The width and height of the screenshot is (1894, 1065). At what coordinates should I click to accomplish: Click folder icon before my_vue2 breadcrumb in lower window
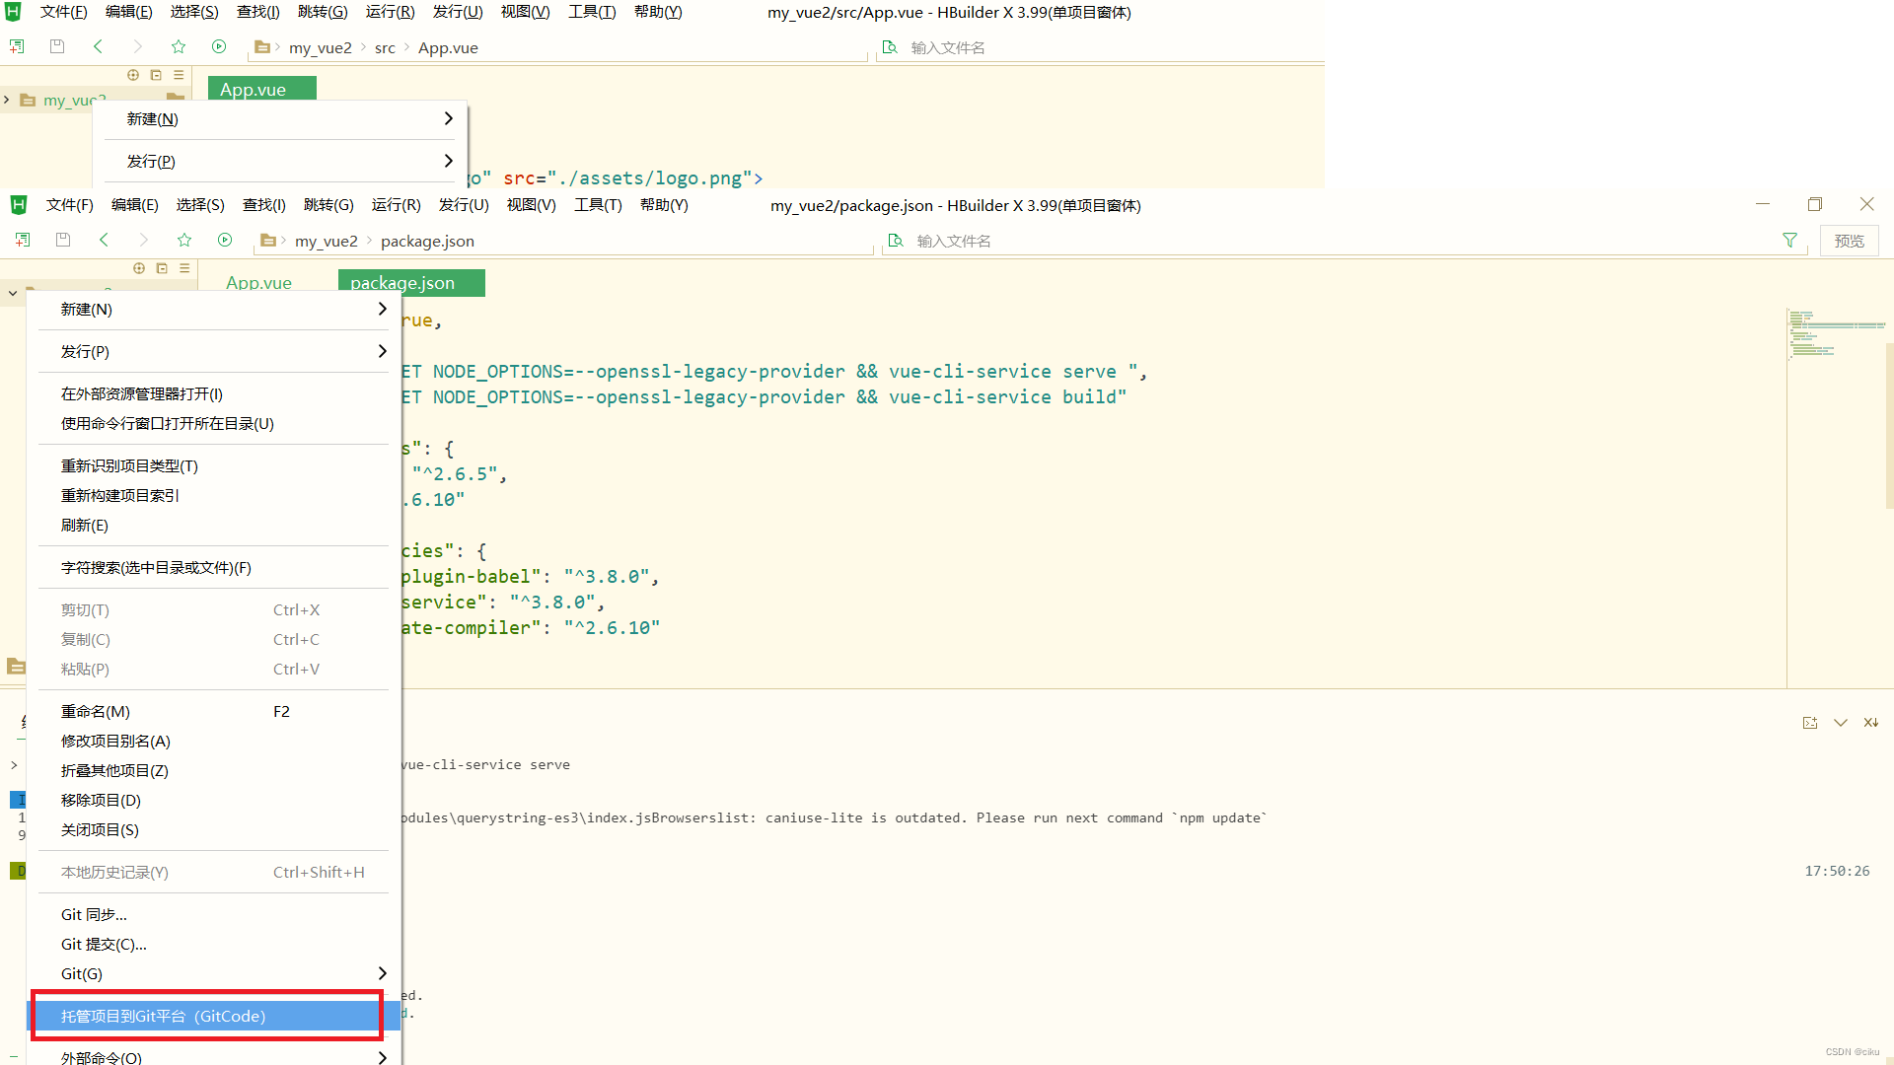[x=267, y=240]
